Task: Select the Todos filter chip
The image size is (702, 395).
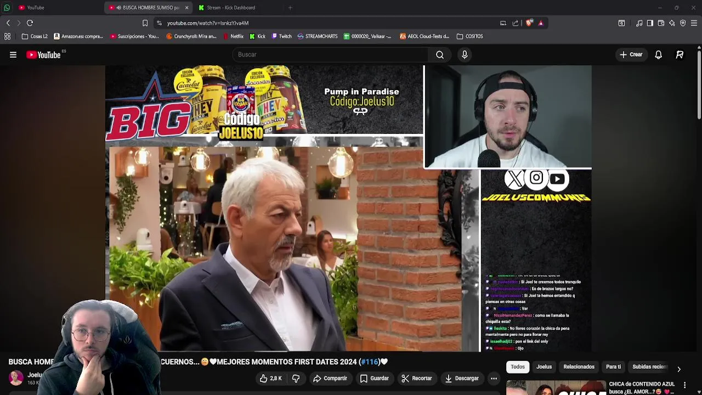Action: click(518, 367)
